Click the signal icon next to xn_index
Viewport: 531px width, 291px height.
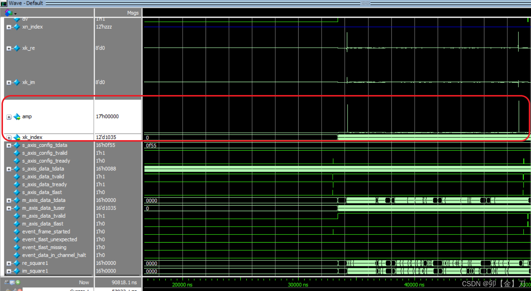pos(17,27)
